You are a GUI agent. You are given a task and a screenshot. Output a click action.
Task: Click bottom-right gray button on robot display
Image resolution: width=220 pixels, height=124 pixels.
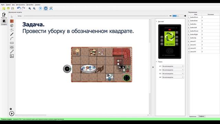pyautogui.click(x=177, y=44)
